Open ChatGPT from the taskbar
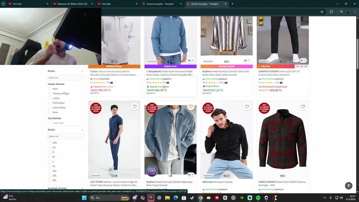This screenshot has height=202, width=359. pos(233,198)
